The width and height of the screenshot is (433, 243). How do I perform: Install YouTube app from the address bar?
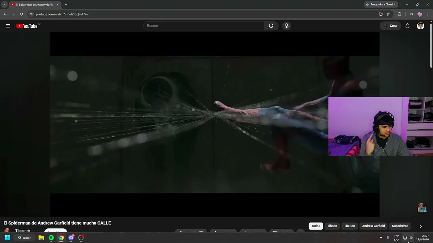point(381,14)
